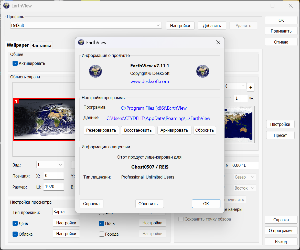Screen dimensions: 300x250
Task: Click the Сбросить button
Action: 205,130
